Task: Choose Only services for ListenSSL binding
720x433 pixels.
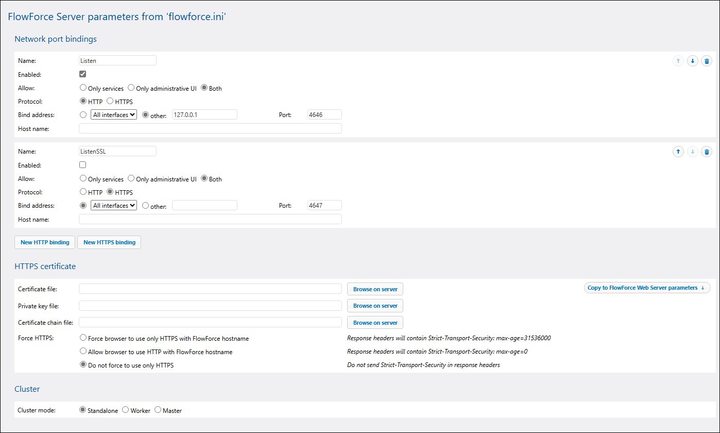Action: (x=83, y=179)
